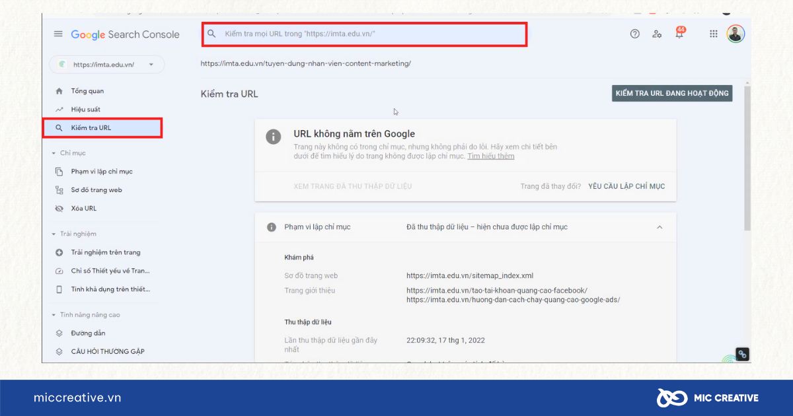This screenshot has width=793, height=416.
Task: Click the URL inspection search field
Action: (x=364, y=34)
